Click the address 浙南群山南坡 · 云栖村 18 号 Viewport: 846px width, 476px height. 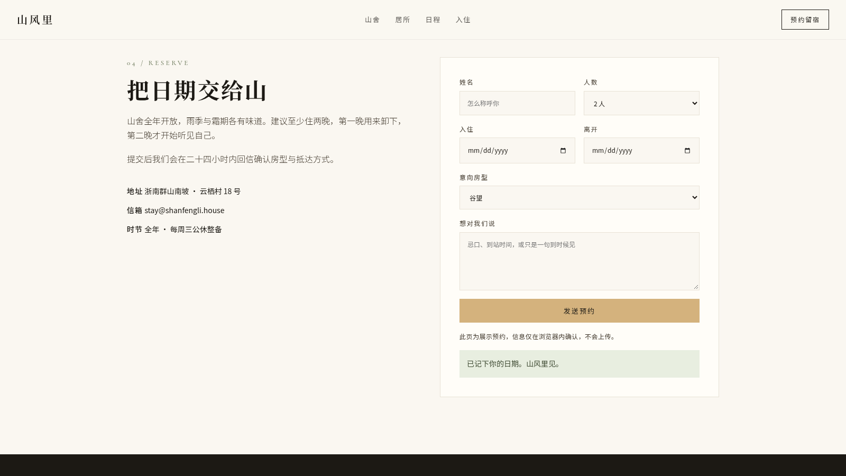192,191
